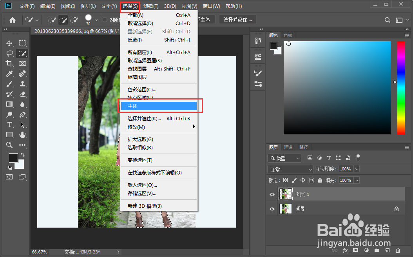This screenshot has width=413, height=257.
Task: Choose 主体 from the Select menu
Action: [x=133, y=106]
